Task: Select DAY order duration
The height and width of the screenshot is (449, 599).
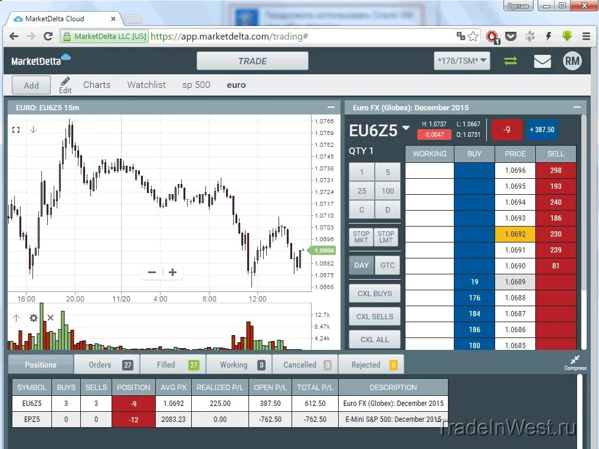Action: click(x=361, y=266)
